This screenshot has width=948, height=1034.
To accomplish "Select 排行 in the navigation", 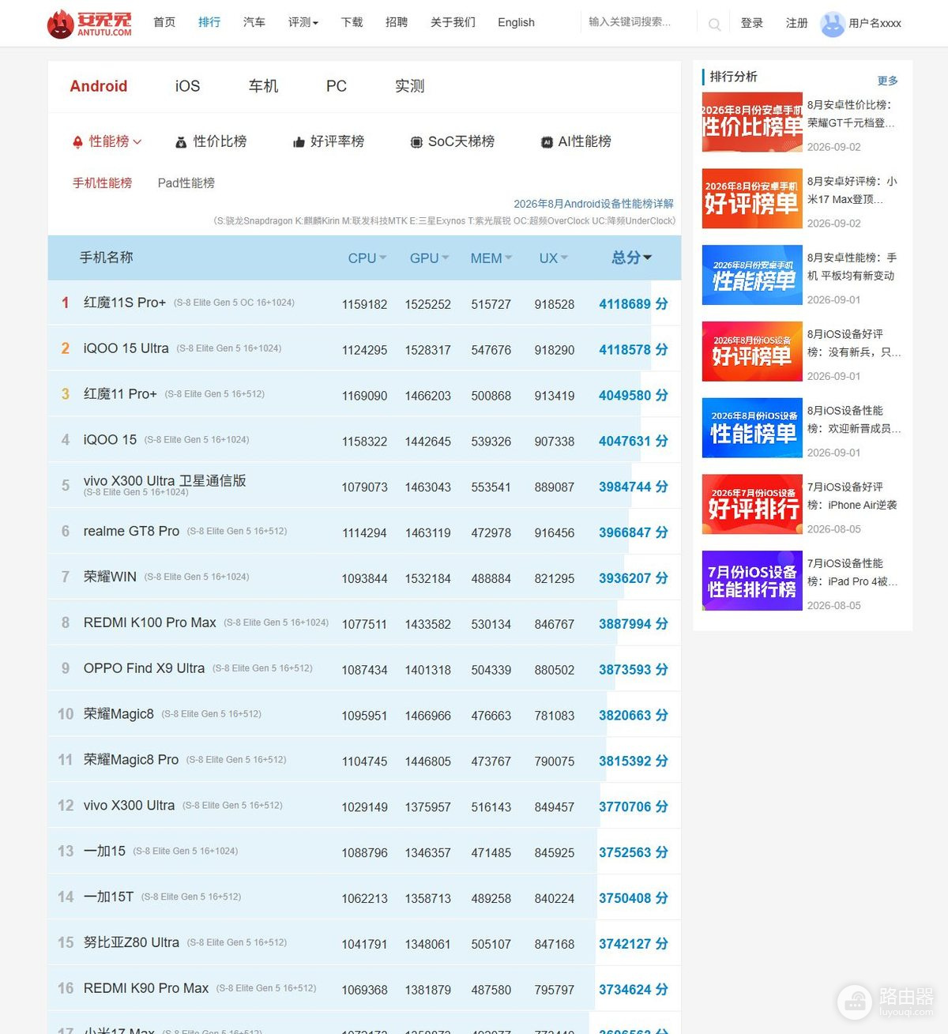I will point(209,22).
